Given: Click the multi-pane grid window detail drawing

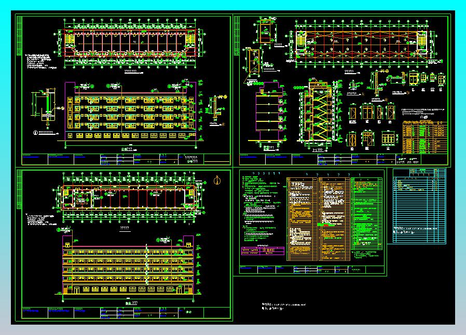Looking at the screenshot, I should coord(388,138).
